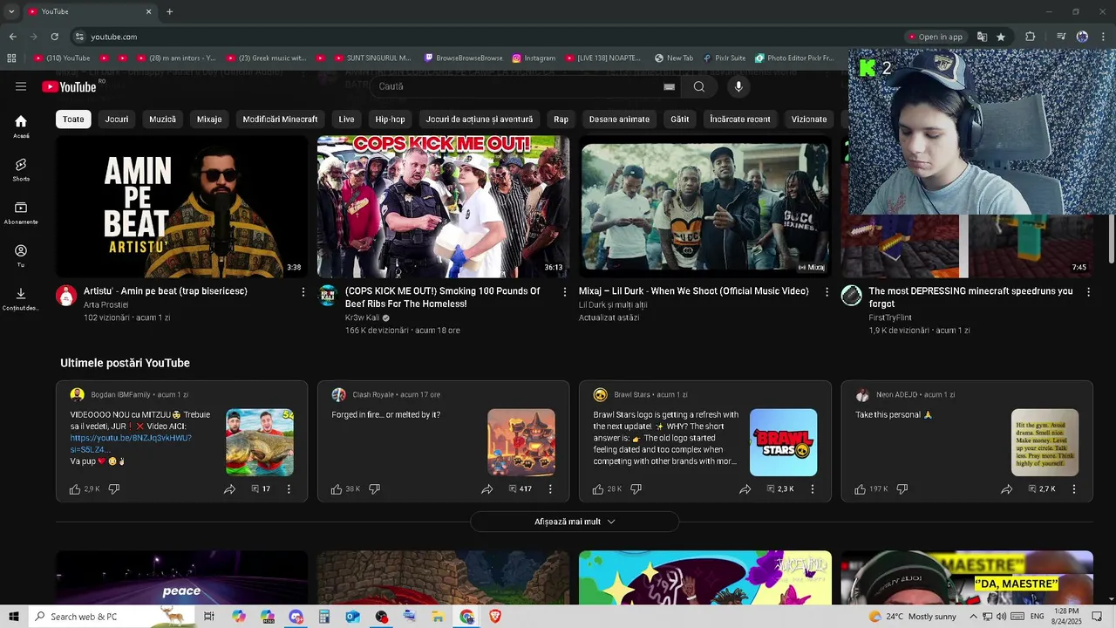Open the Windows Start menu
This screenshot has height=628, width=1116.
click(13, 617)
